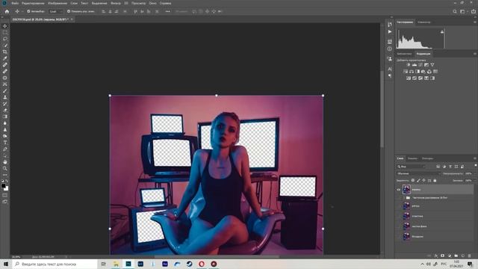Select the Eyedropper tool
The image size is (478, 269).
tap(5, 58)
